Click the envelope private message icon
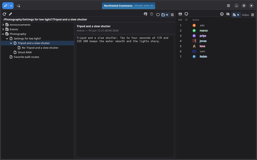The height and width of the screenshot is (160, 257). click(180, 14)
